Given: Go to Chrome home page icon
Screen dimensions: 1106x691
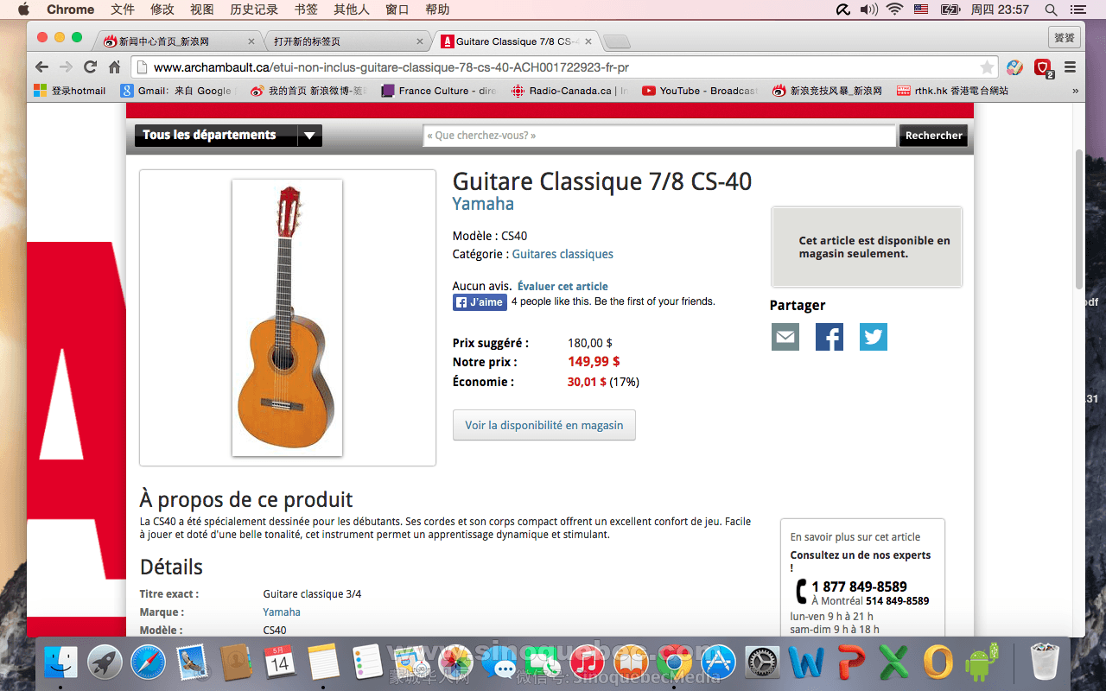Looking at the screenshot, I should pyautogui.click(x=114, y=67).
